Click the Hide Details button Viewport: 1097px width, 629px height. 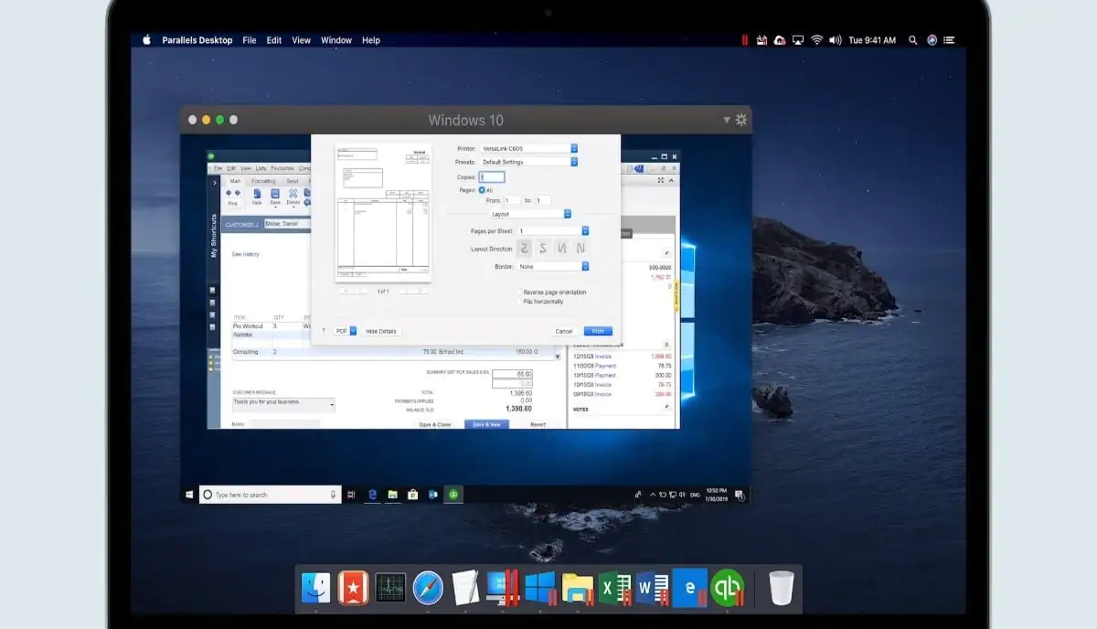click(x=381, y=331)
